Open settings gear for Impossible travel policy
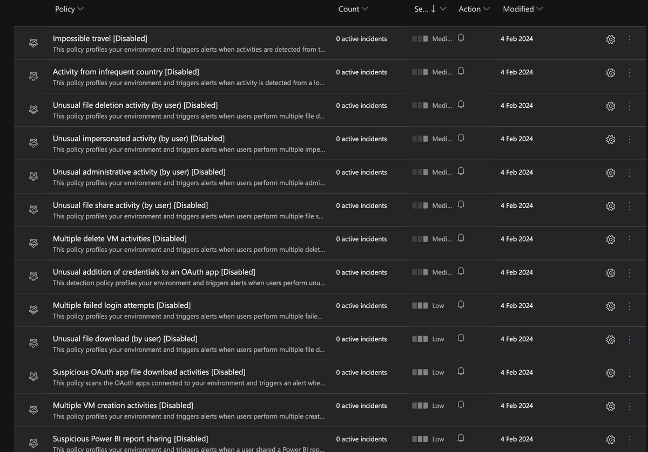 pos(611,39)
